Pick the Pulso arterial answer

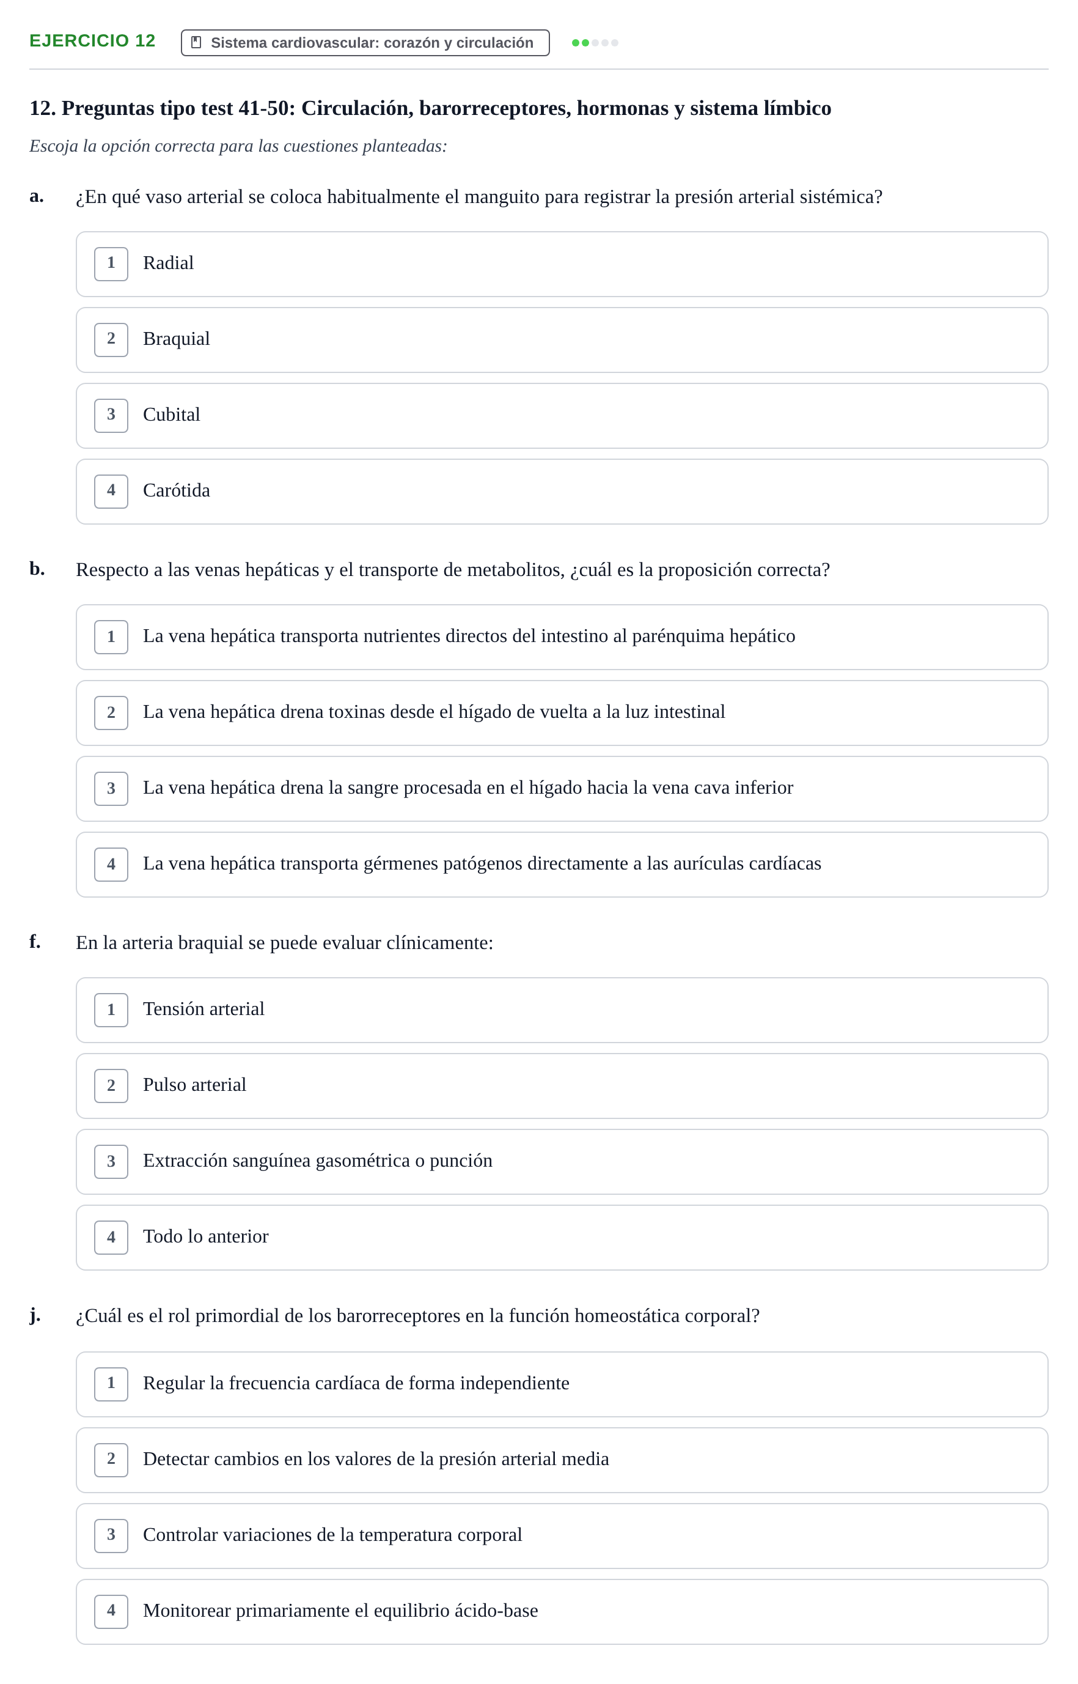pyautogui.click(x=562, y=1086)
